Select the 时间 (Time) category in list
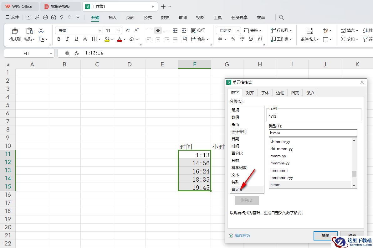The height and width of the screenshot is (248, 373). click(247, 146)
